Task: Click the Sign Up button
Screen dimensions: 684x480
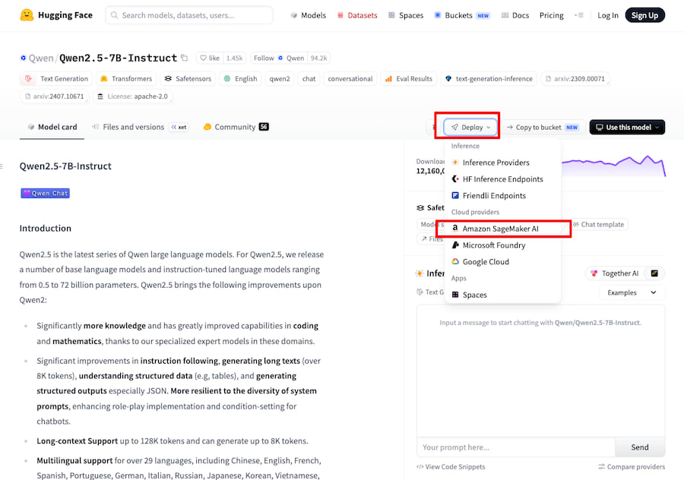Action: 644,15
